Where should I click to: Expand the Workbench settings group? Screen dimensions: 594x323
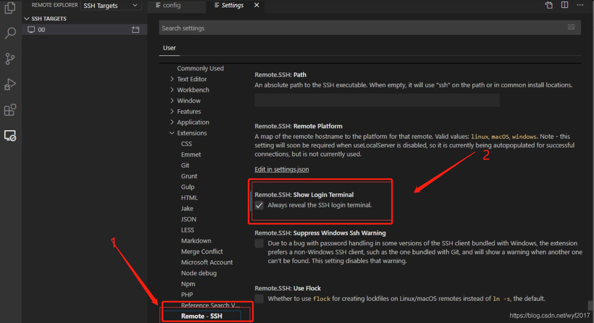click(172, 90)
